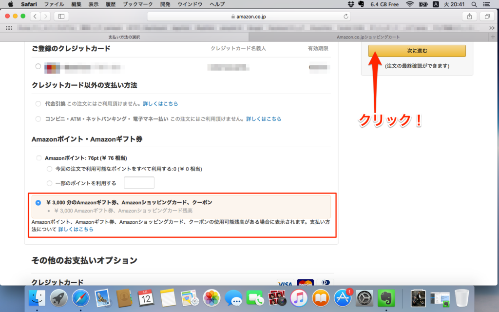Open Notification Center icon
This screenshot has height=312, width=499.
click(487, 4)
